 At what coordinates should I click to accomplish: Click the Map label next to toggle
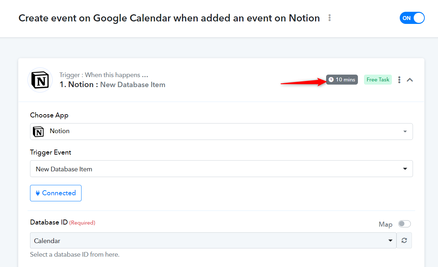click(385, 225)
